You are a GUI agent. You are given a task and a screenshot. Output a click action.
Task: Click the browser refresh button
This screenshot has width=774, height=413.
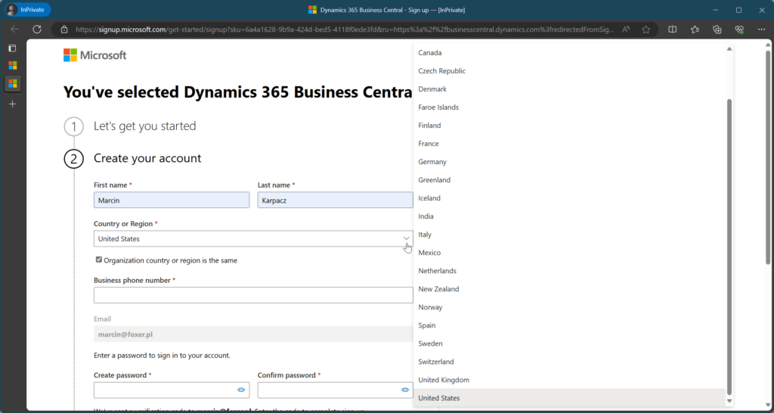pyautogui.click(x=36, y=29)
